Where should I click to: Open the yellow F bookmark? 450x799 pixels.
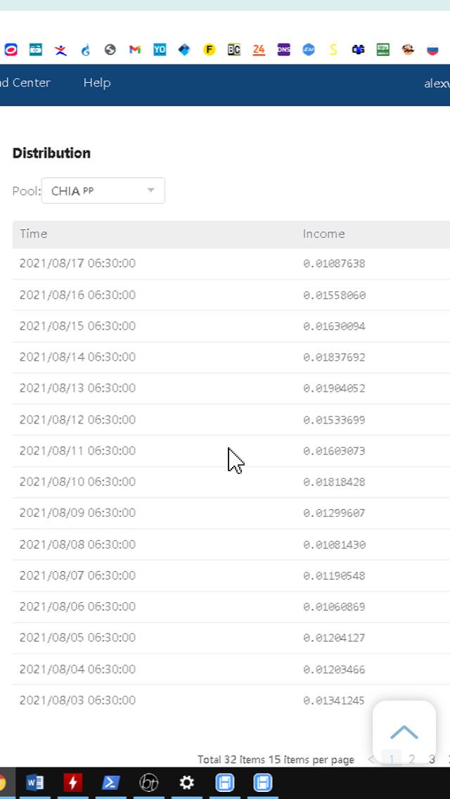209,49
